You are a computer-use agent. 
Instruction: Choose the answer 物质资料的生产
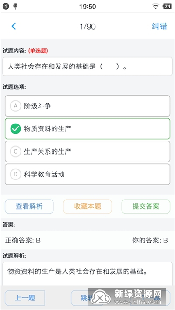pos(87,129)
